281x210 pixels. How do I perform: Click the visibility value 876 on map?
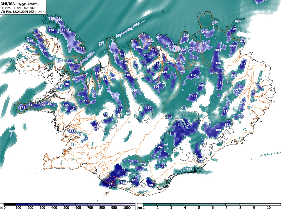click(130, 29)
